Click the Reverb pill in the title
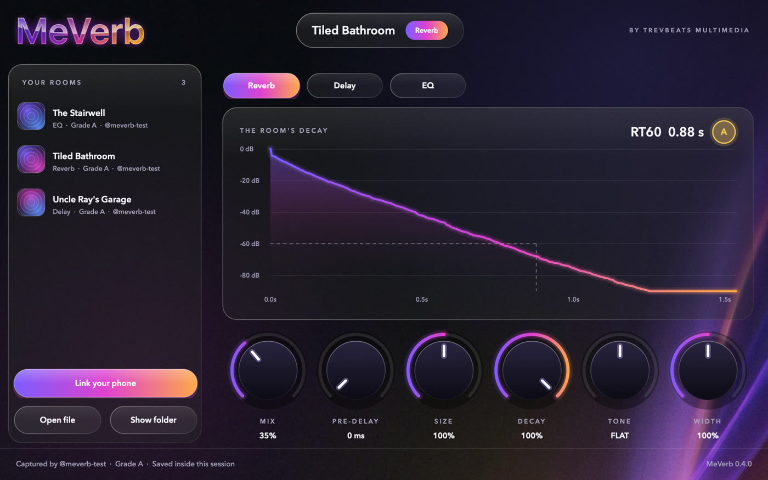 427,30
